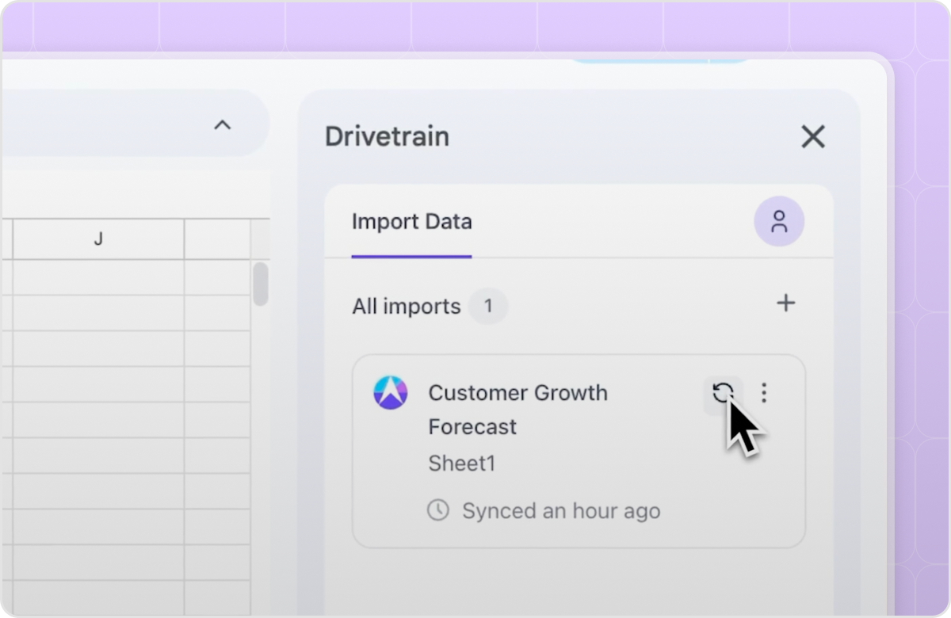
Task: Click the "Synced an hour ago" status
Action: pos(561,511)
